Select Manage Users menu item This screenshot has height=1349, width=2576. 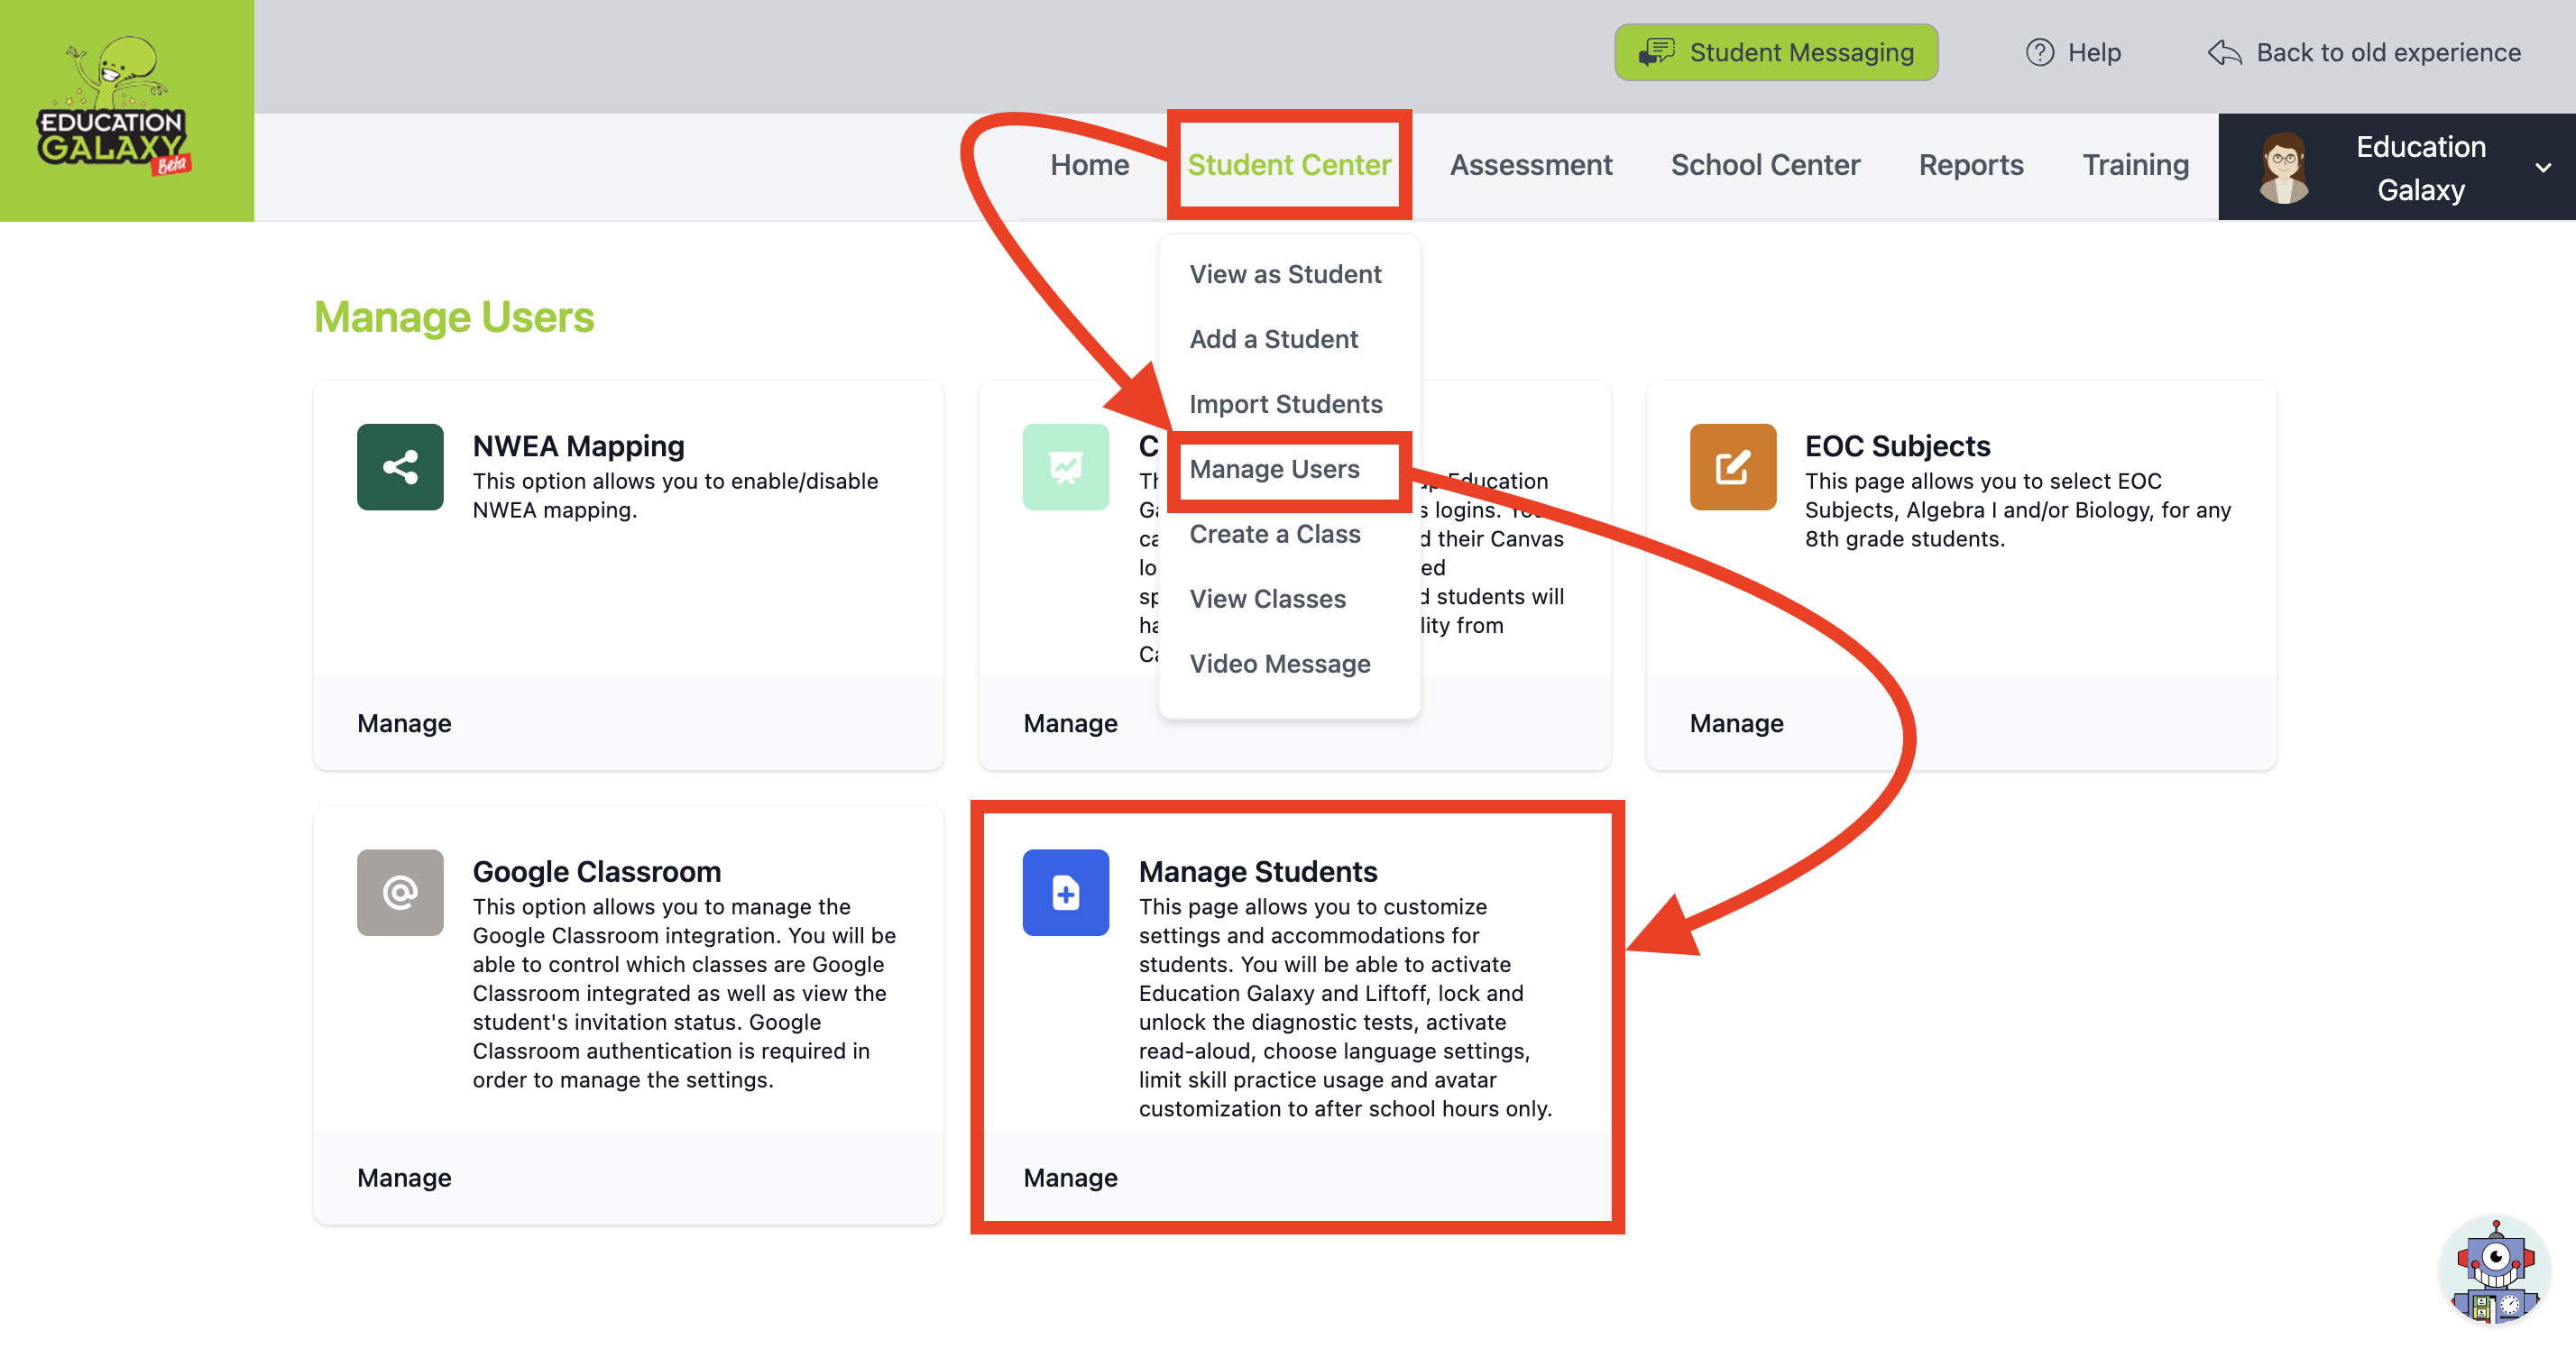[1274, 469]
